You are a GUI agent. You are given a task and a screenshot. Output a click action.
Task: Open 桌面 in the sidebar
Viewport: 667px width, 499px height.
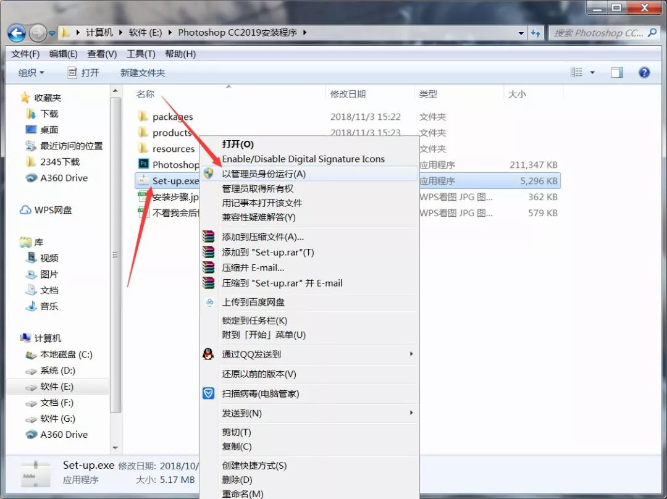pyautogui.click(x=42, y=130)
